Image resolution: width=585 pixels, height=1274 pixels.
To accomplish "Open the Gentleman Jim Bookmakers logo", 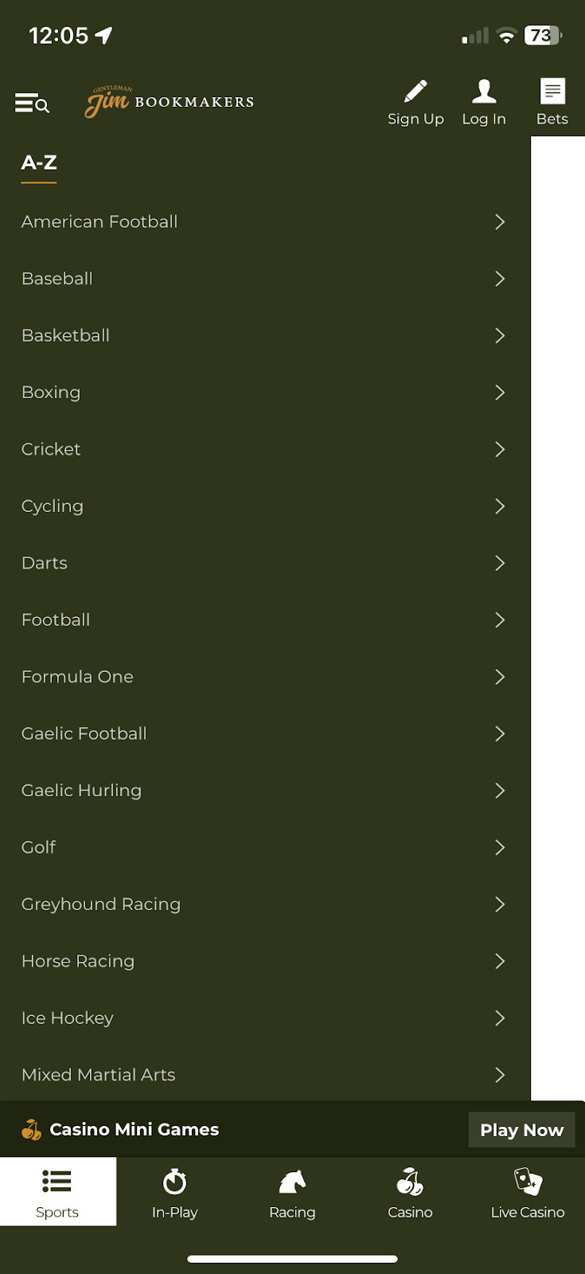I will point(170,102).
